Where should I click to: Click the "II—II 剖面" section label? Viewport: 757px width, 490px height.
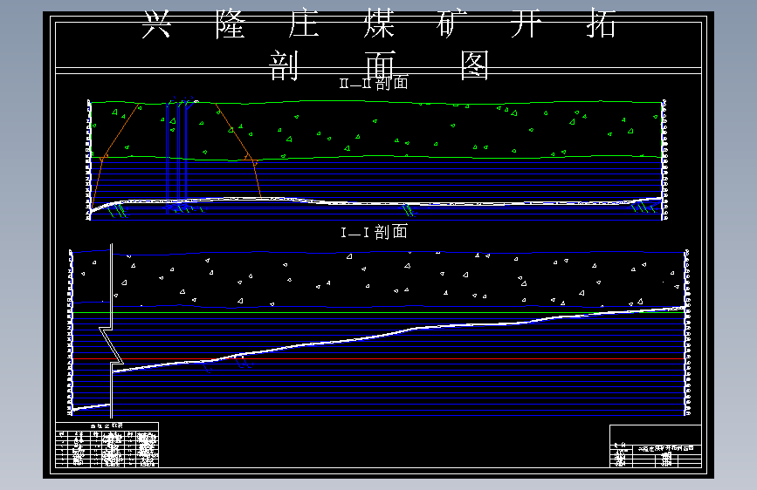click(x=375, y=83)
